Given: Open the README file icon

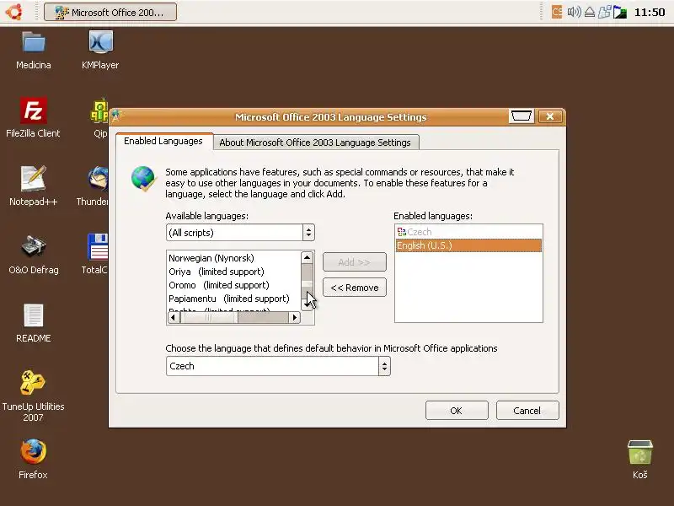Looking at the screenshot, I should click(x=34, y=315).
